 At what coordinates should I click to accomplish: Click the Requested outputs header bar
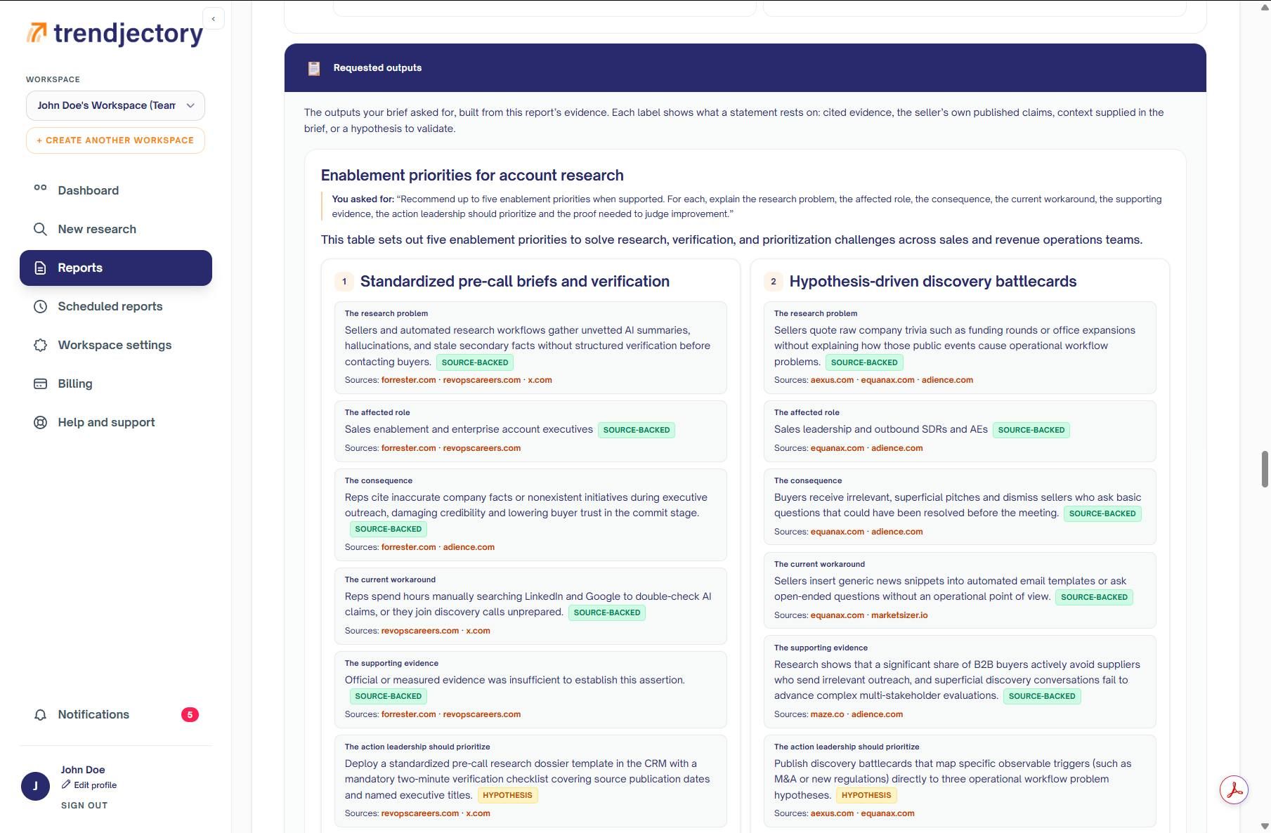coord(745,68)
